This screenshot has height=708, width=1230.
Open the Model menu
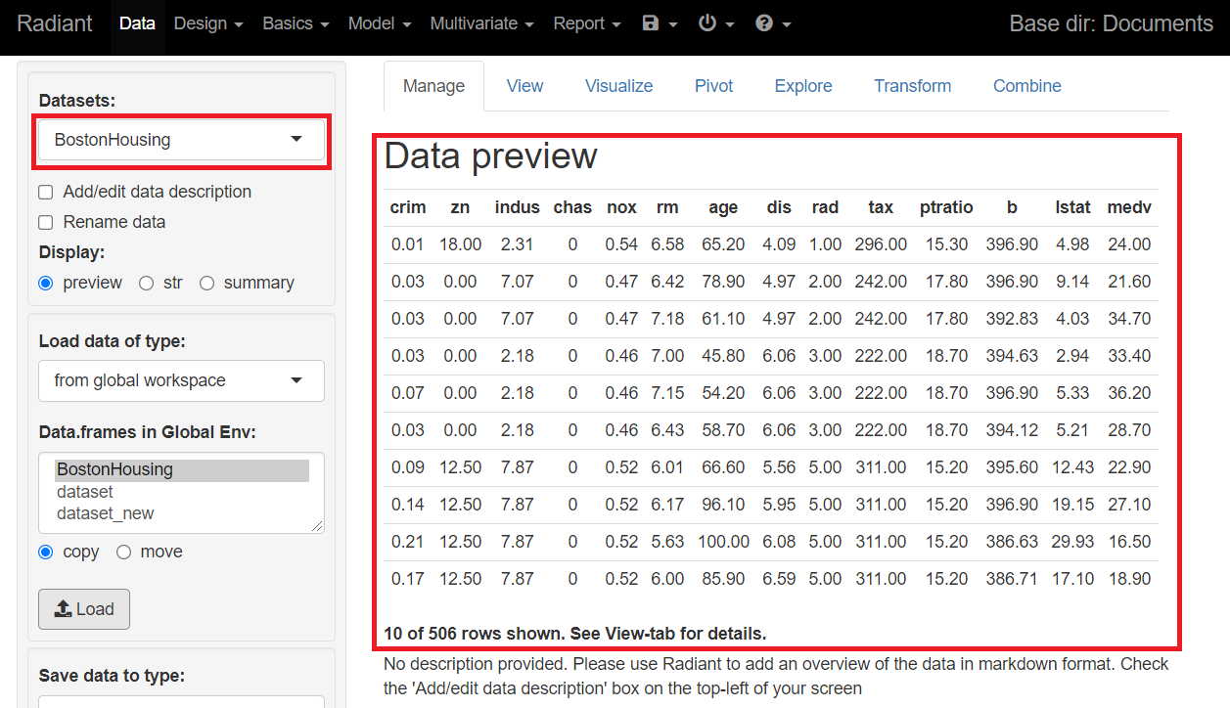[379, 23]
